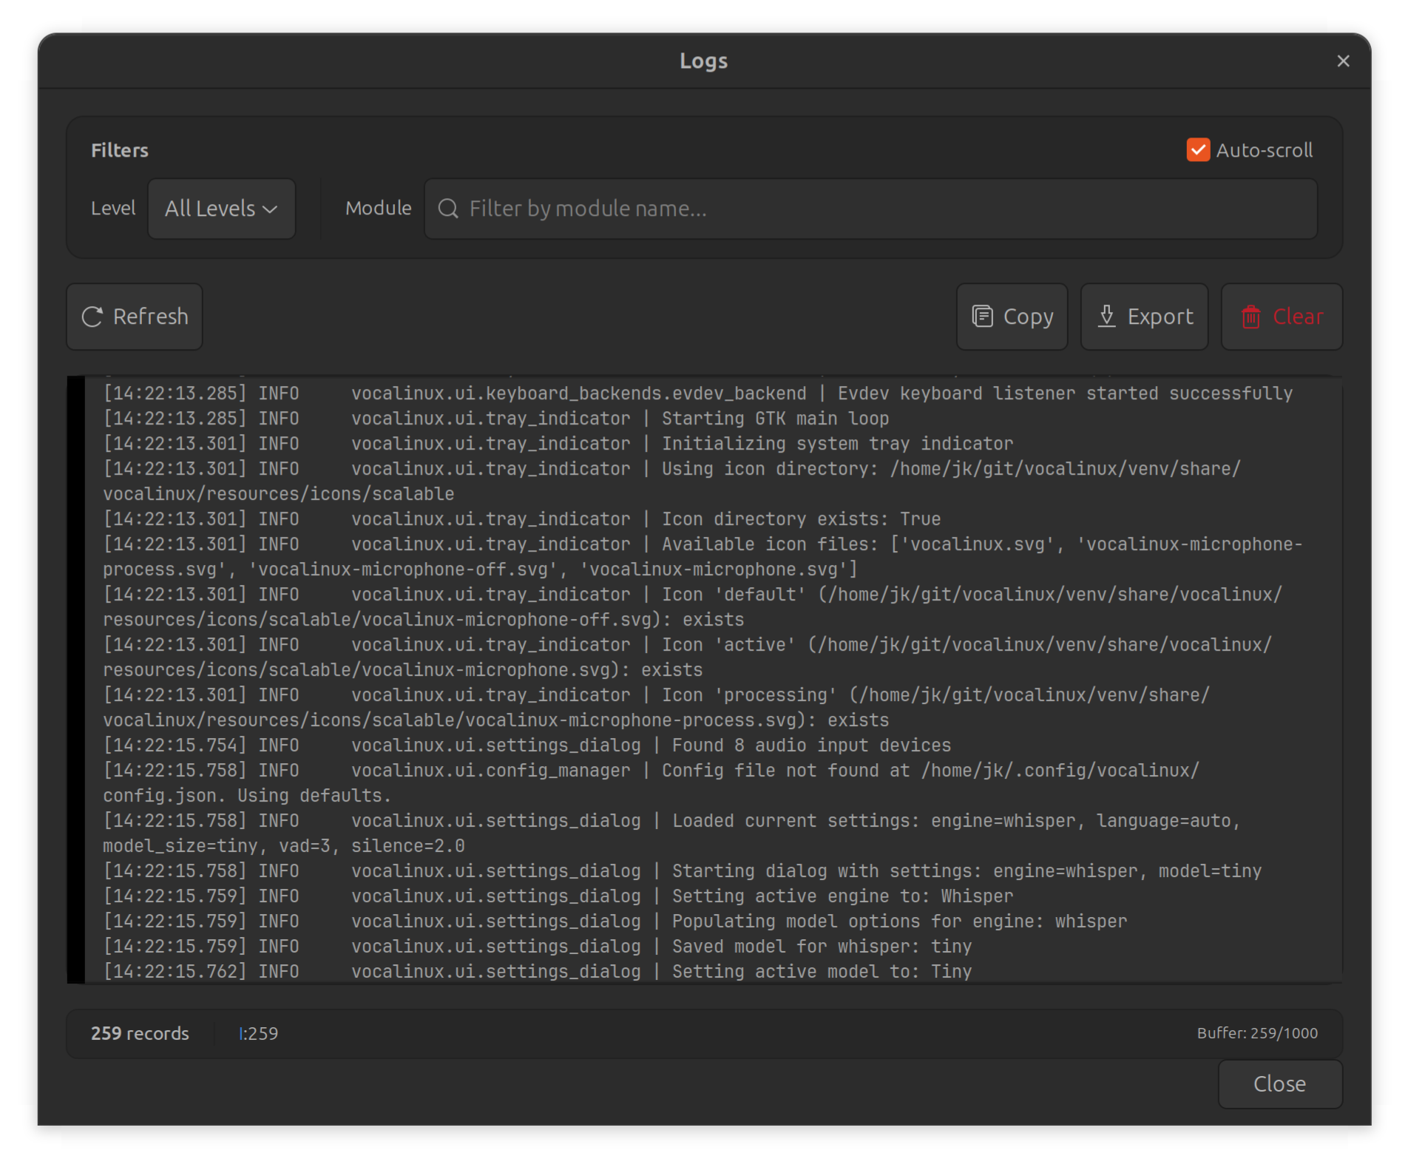This screenshot has height=1167, width=1408.
Task: Click the Export download arrow icon
Action: coord(1106,317)
